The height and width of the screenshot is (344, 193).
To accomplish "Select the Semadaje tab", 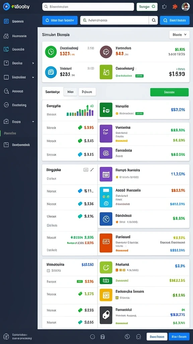I will [x=53, y=92].
